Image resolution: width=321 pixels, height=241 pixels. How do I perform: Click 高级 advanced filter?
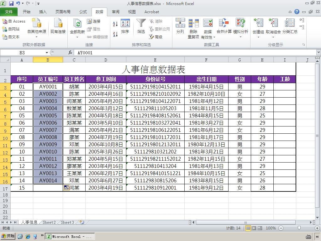[x=156, y=37]
